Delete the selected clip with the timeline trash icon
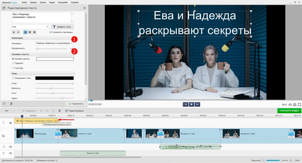This screenshot has height=163, width=302. 59,111
